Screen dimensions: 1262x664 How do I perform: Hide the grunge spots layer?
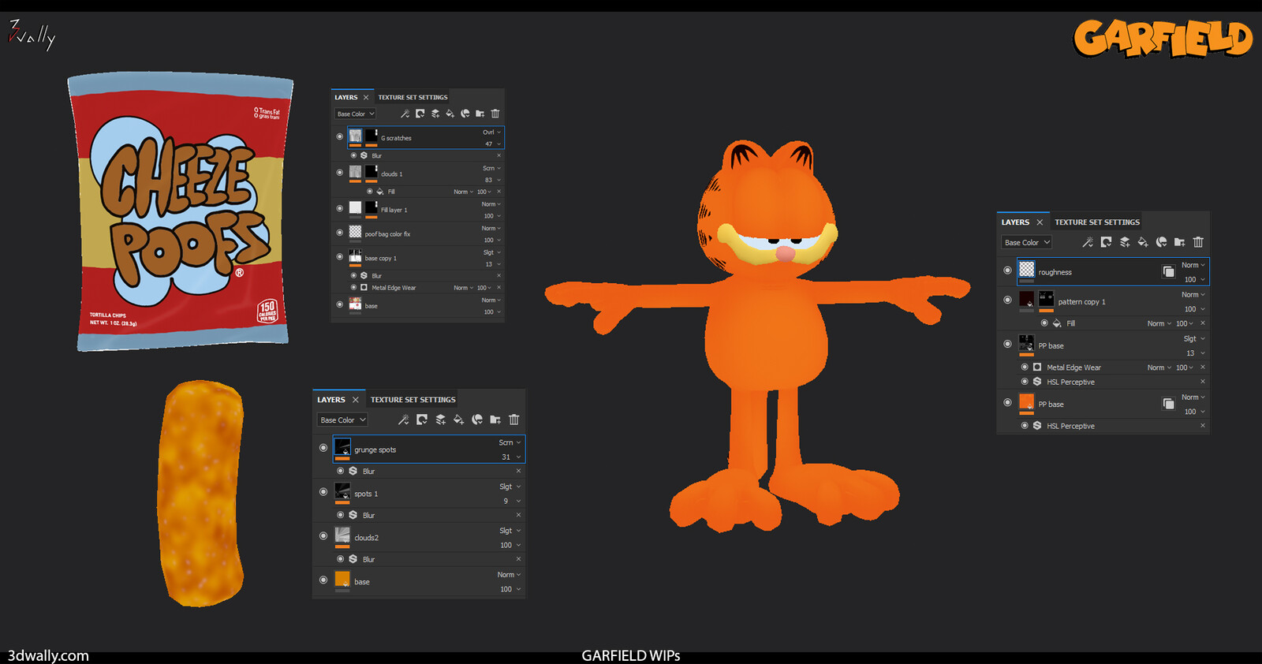click(x=323, y=448)
